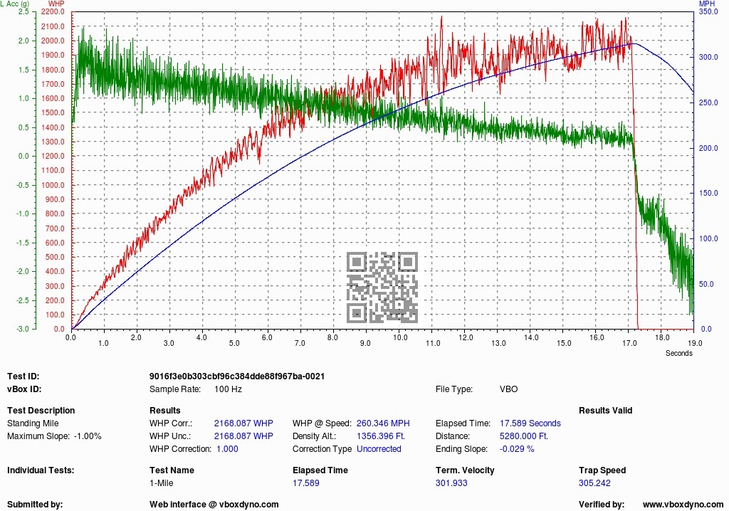Click the blue MPH axis title
729x511 pixels.
[707, 4]
